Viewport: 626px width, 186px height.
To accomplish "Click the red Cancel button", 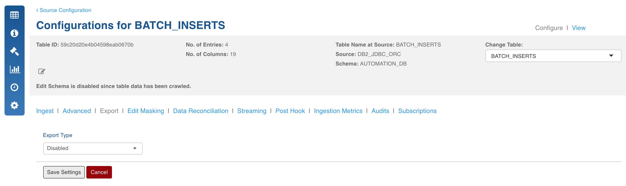I will pyautogui.click(x=99, y=172).
